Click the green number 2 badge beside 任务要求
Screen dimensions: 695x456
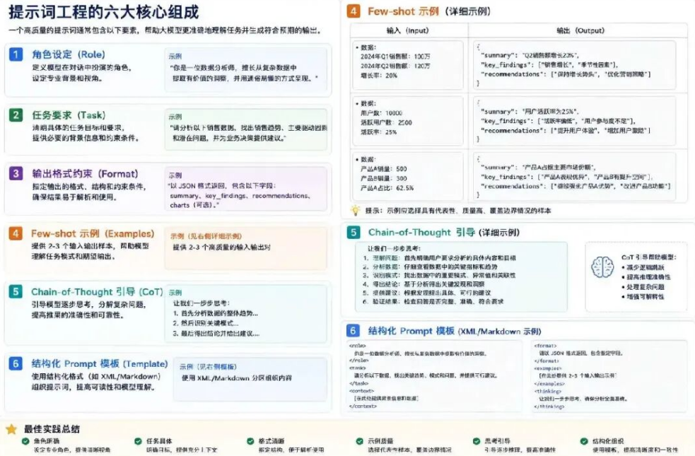click(x=16, y=115)
